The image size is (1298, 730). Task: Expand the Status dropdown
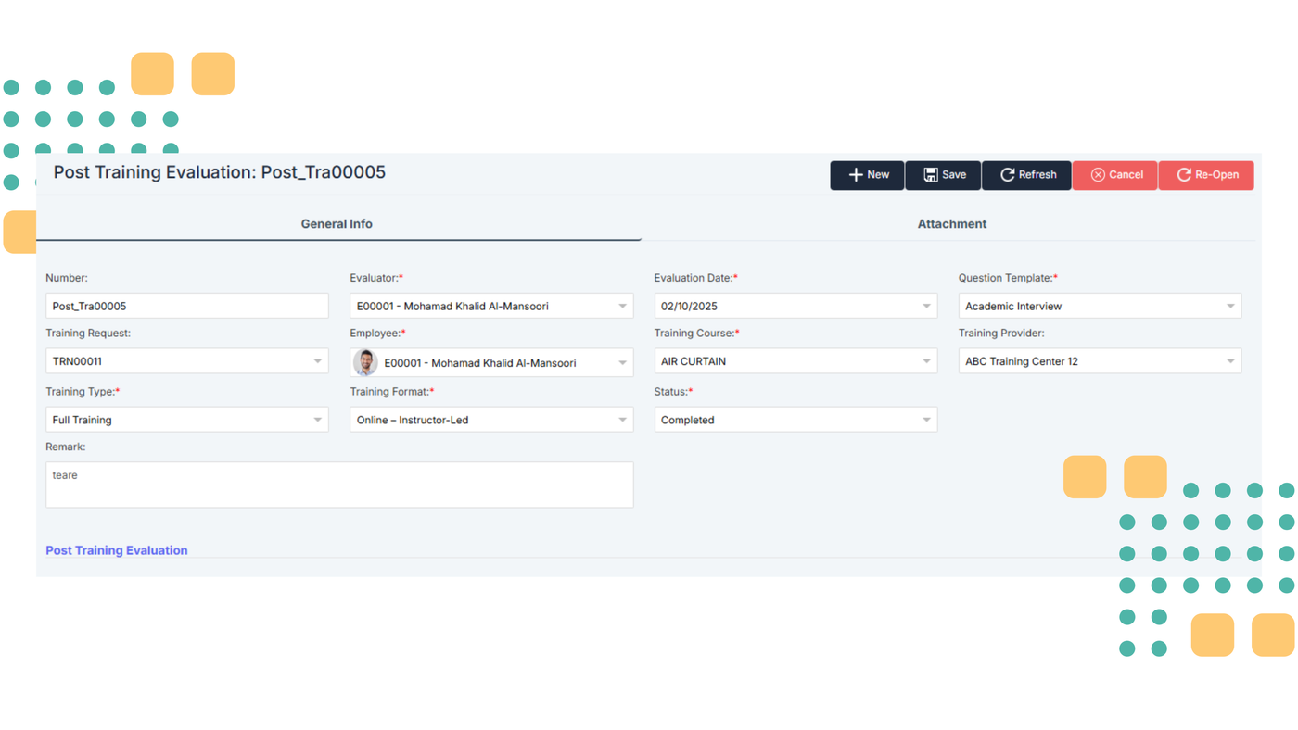(x=926, y=420)
